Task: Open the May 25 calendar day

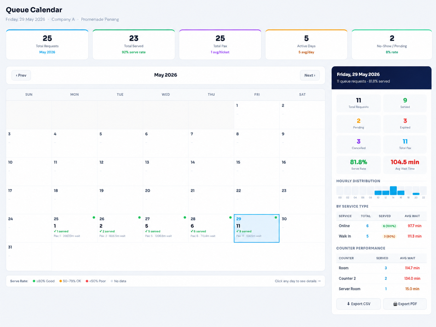Action: point(74,228)
